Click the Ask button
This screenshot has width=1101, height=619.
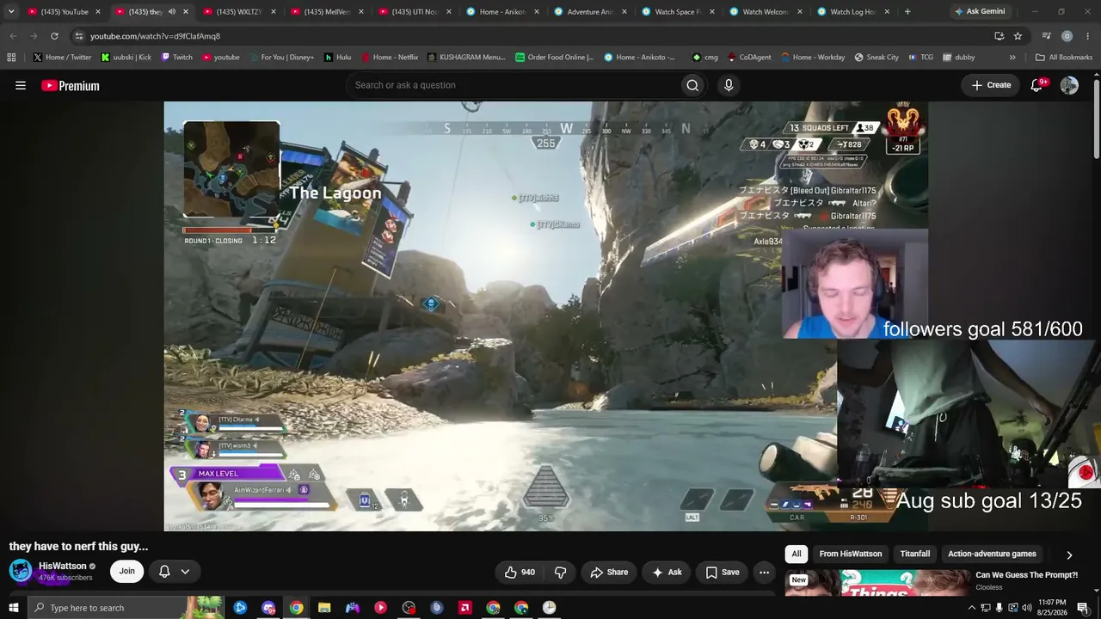[667, 572]
